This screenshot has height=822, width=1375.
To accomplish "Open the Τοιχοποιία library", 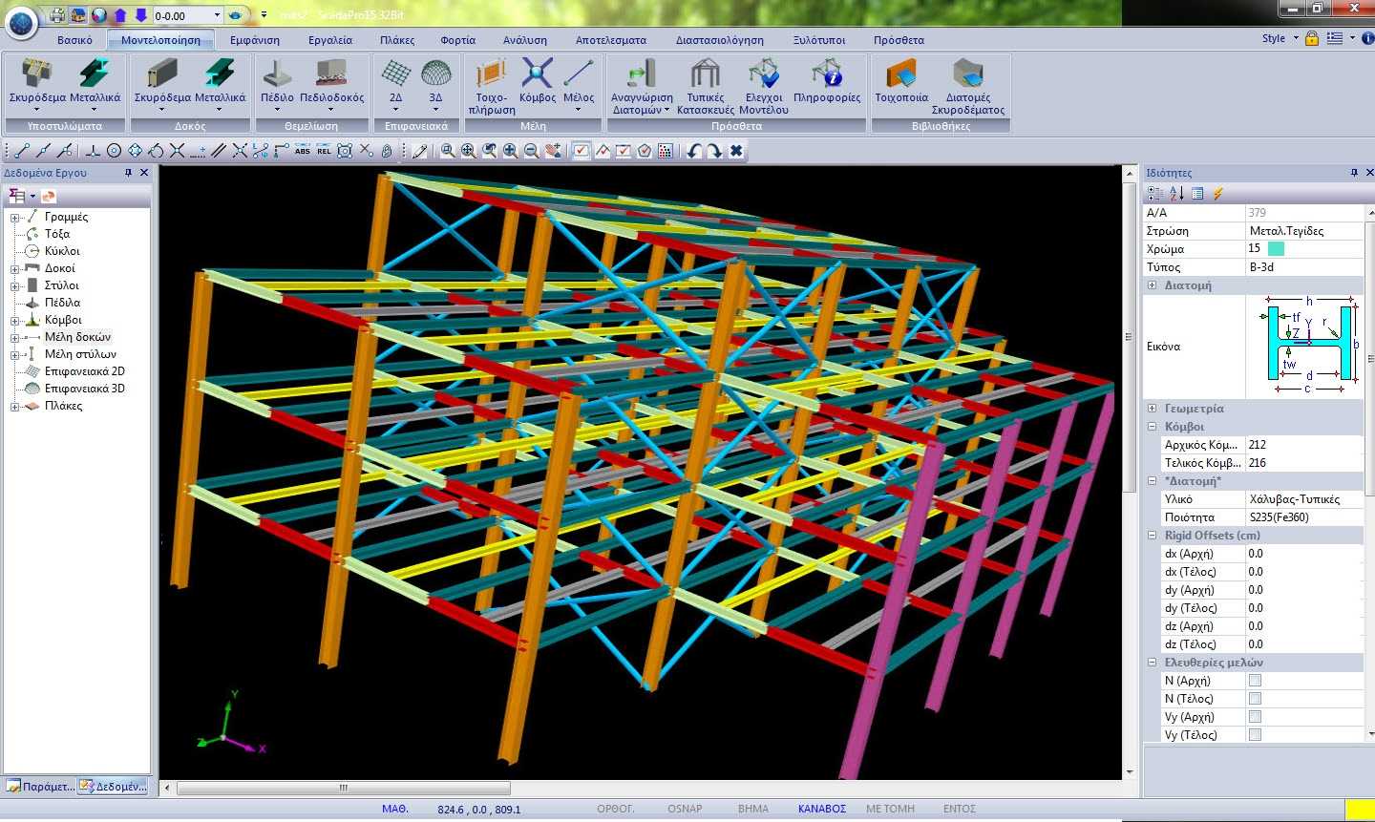I will tap(901, 82).
